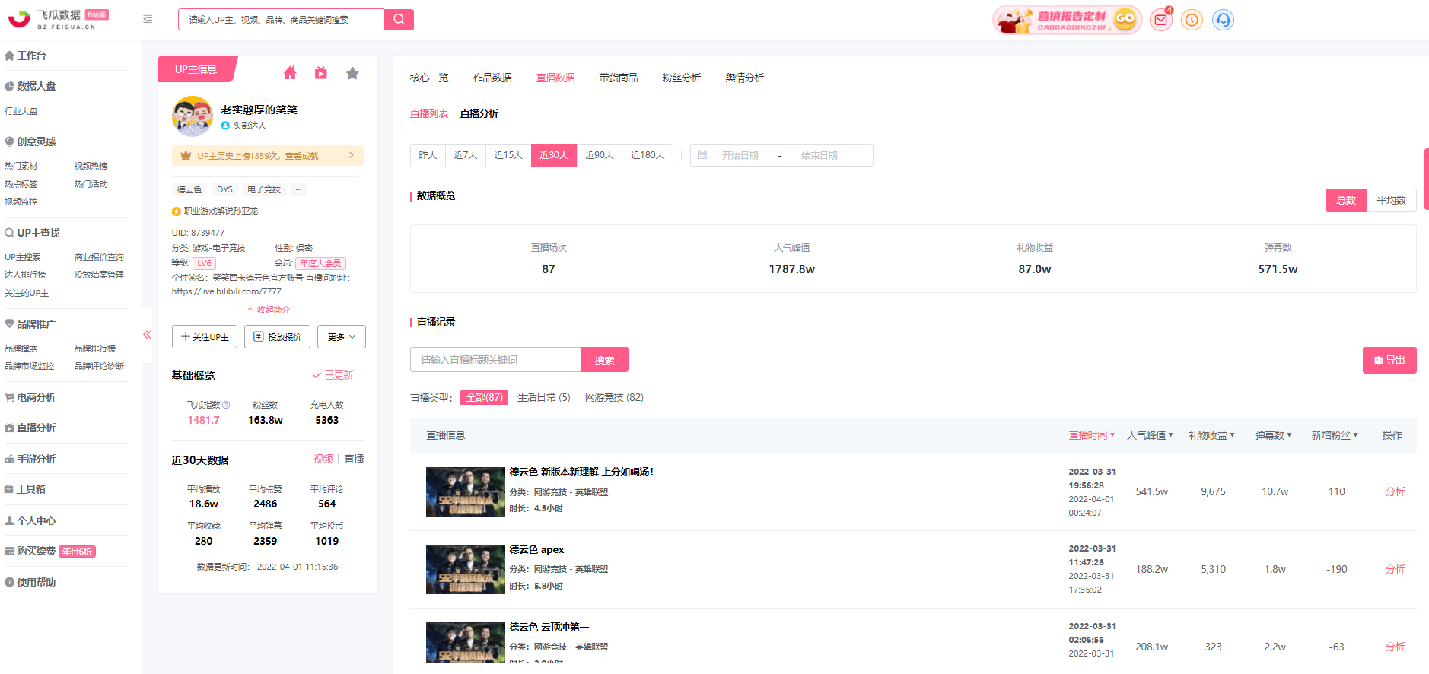The image size is (1429, 674).
Task: Open Mobile Game Analysis sidebar section
Action: [x=30, y=459]
